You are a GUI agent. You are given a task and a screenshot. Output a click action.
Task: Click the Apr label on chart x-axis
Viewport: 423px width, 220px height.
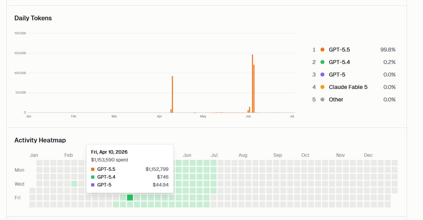tap(159, 117)
